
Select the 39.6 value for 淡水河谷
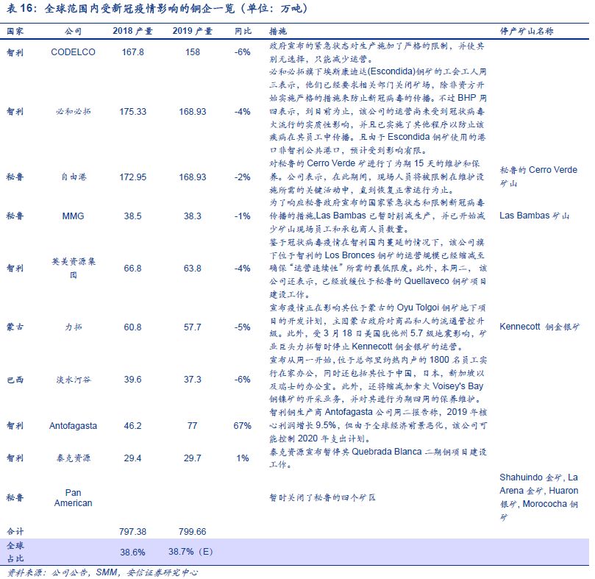pyautogui.click(x=132, y=380)
